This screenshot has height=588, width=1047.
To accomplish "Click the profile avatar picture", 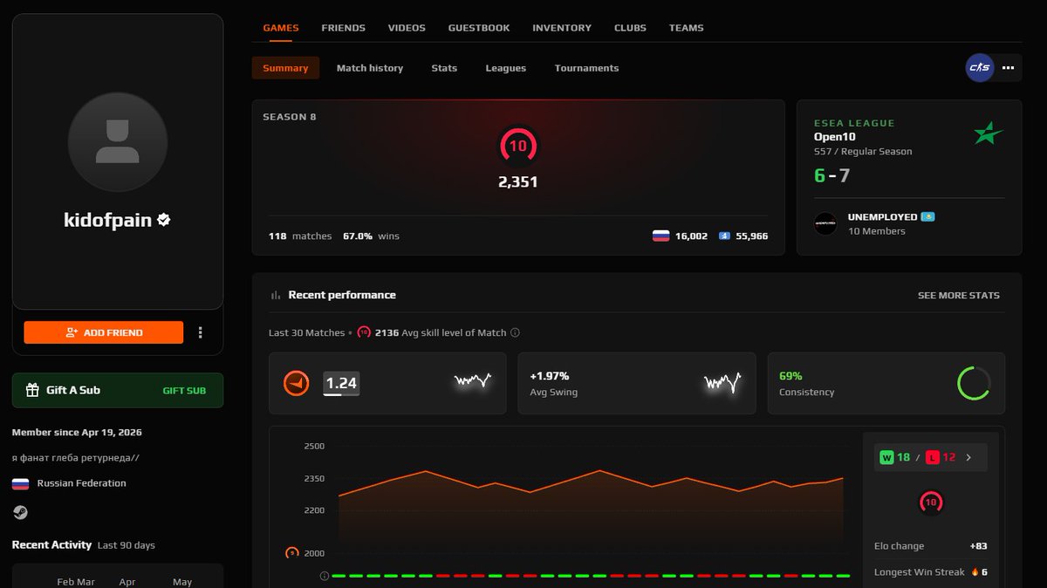I will [x=118, y=142].
